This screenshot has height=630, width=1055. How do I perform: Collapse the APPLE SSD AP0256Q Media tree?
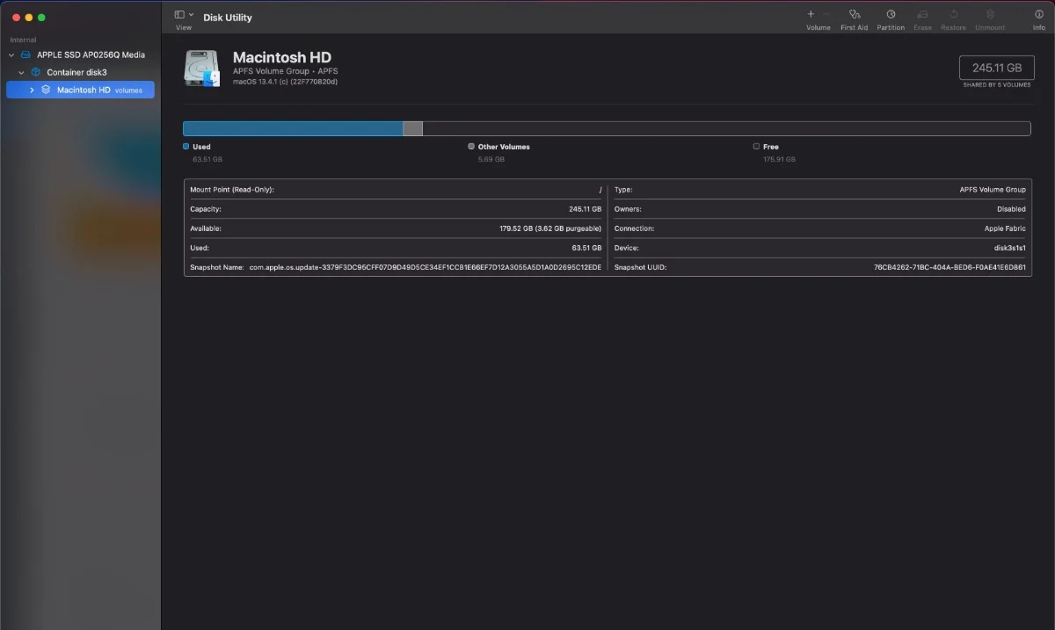click(11, 55)
